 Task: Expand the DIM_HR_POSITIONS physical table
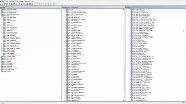[x=130, y=53]
